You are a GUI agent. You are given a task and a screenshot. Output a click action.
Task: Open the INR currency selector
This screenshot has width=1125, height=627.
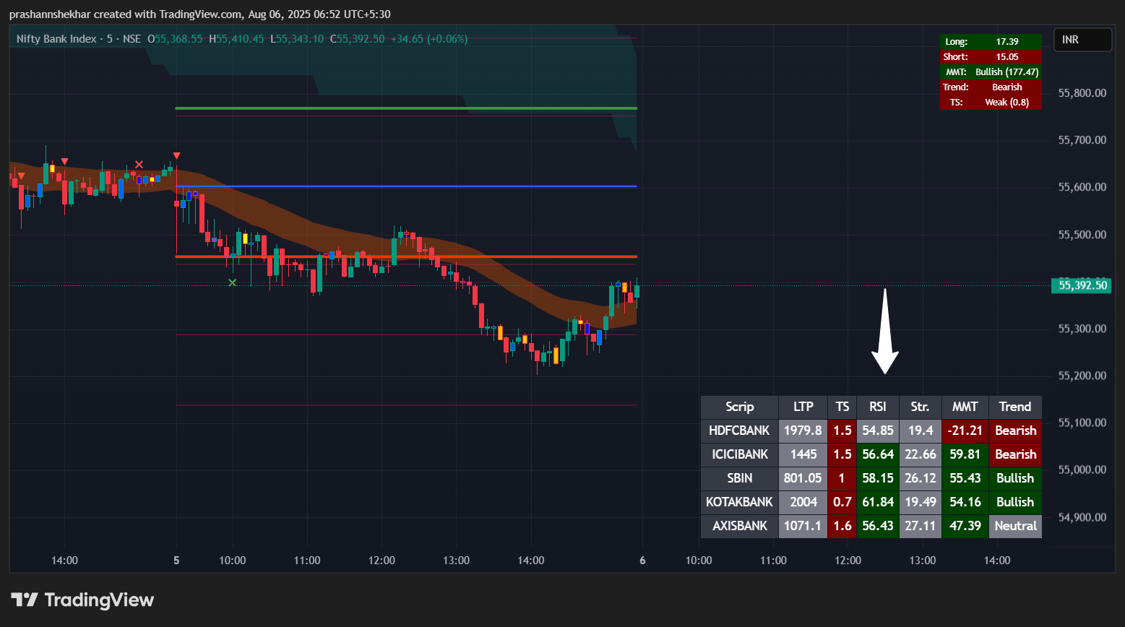tap(1082, 40)
